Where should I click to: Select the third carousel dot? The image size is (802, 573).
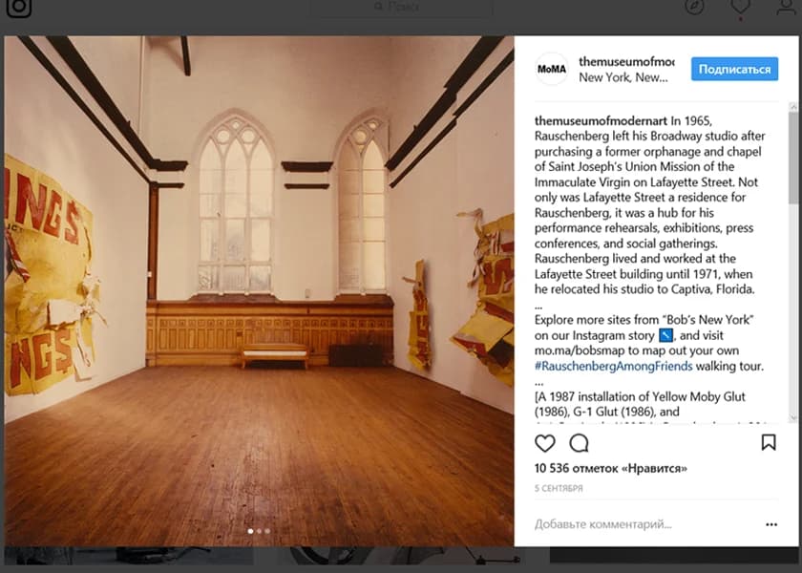click(x=267, y=531)
